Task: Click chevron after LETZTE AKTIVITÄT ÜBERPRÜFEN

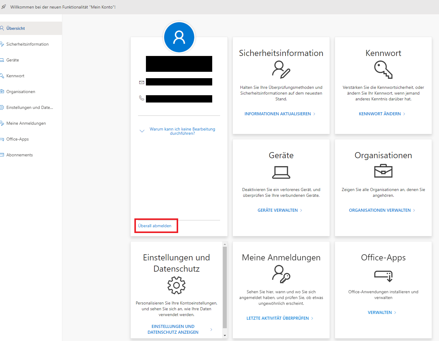Action: tap(312, 318)
